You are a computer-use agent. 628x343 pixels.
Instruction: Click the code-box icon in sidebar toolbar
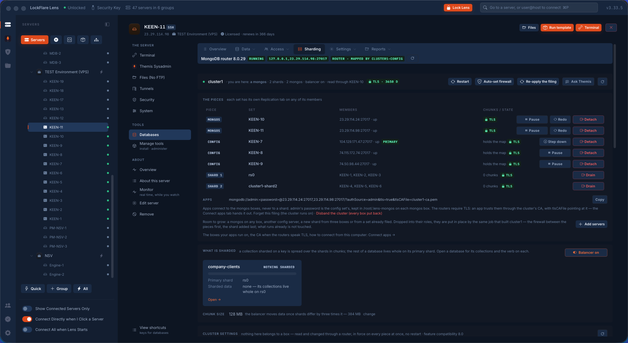(69, 40)
